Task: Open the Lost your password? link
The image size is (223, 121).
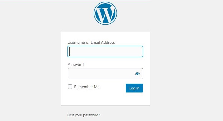Action: click(84, 115)
